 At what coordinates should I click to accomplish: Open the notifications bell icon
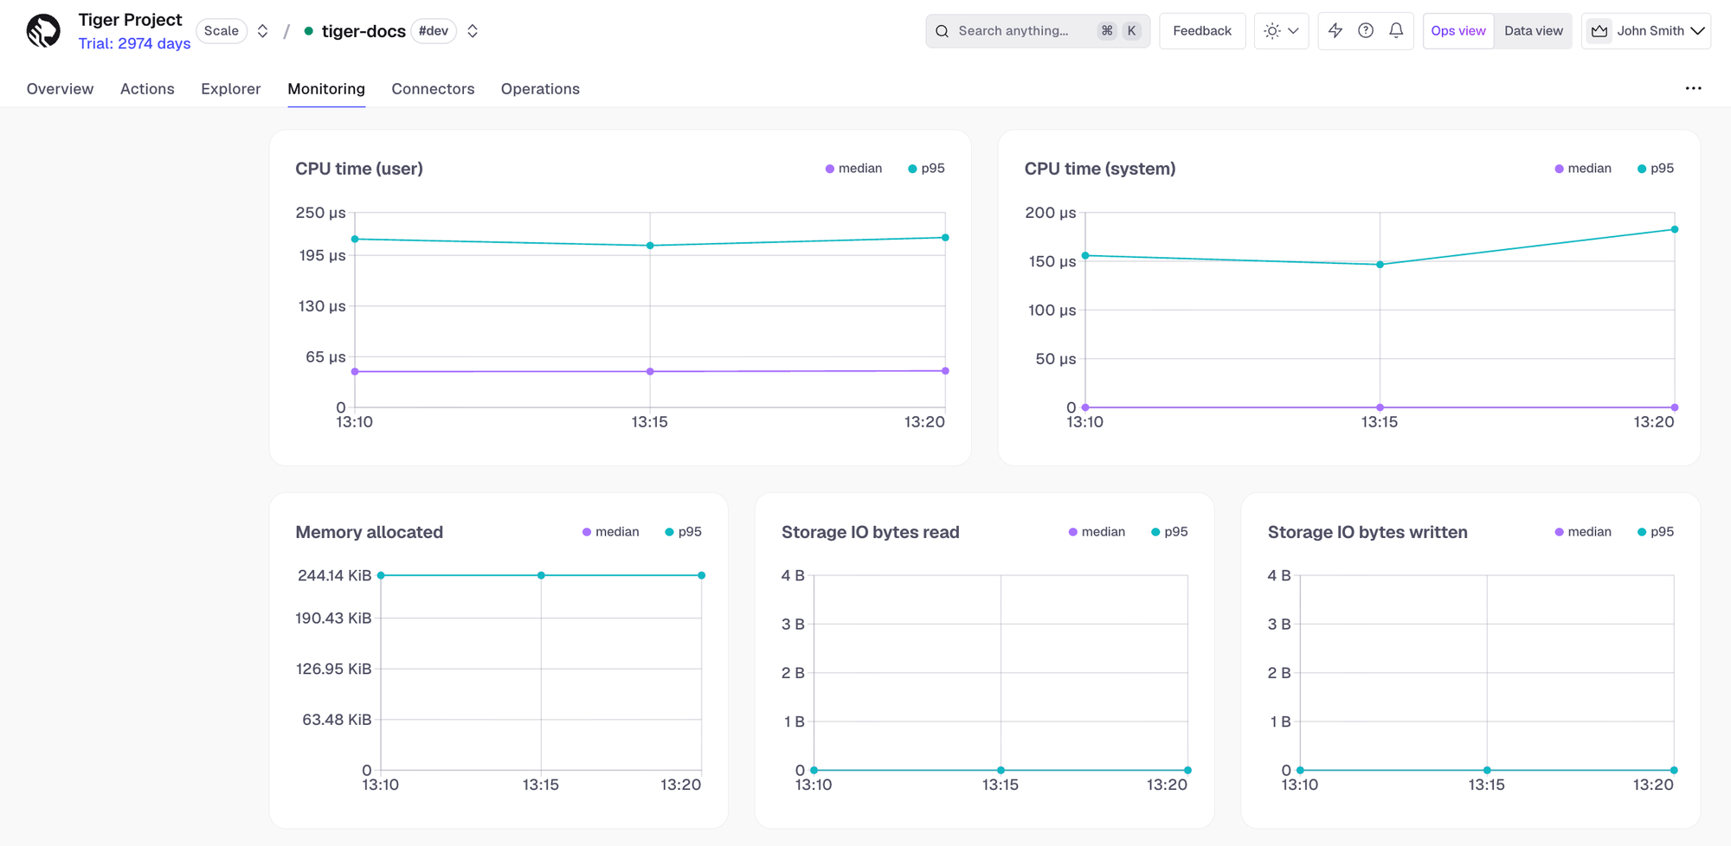[x=1396, y=31]
